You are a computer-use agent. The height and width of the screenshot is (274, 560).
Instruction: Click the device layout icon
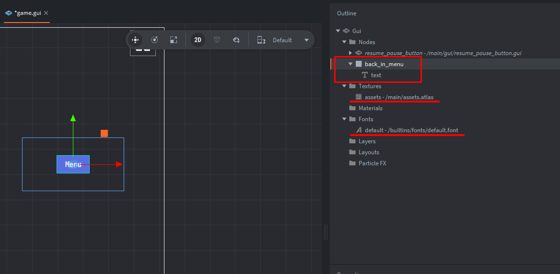tap(261, 40)
